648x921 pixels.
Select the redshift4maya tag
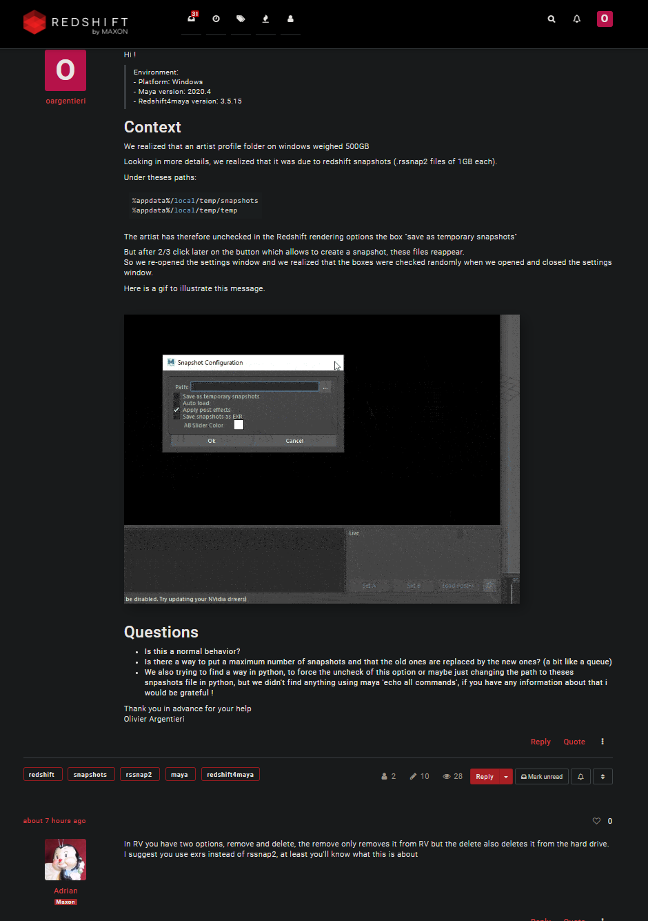230,775
